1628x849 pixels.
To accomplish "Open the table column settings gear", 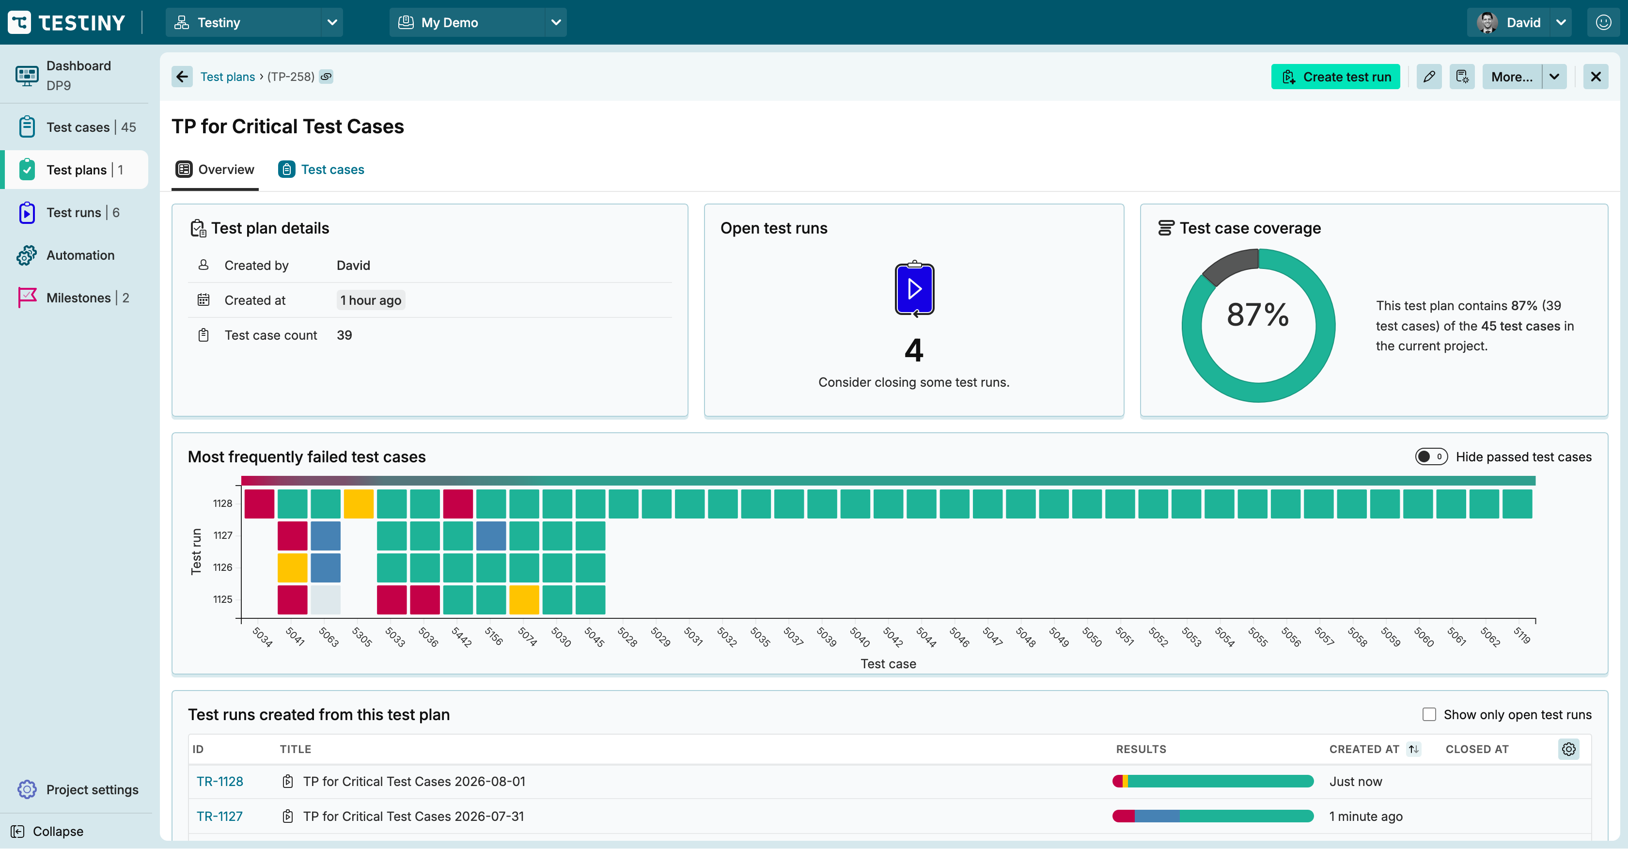I will tap(1568, 749).
